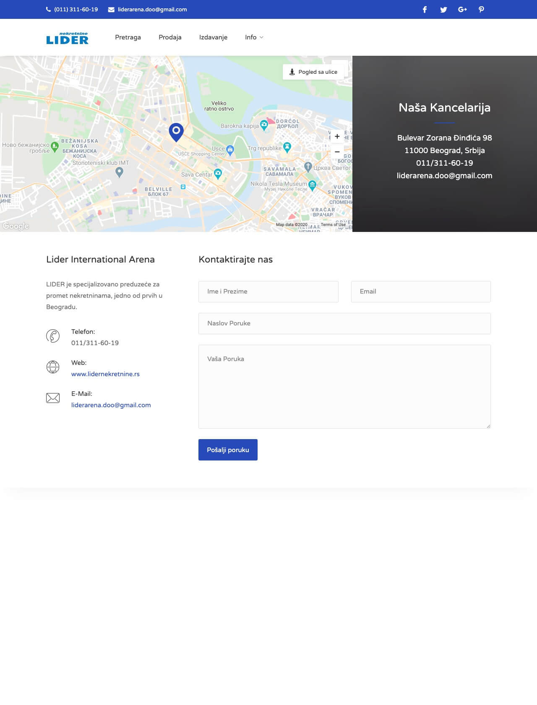Click into the Vaša Poruka text area

(344, 386)
